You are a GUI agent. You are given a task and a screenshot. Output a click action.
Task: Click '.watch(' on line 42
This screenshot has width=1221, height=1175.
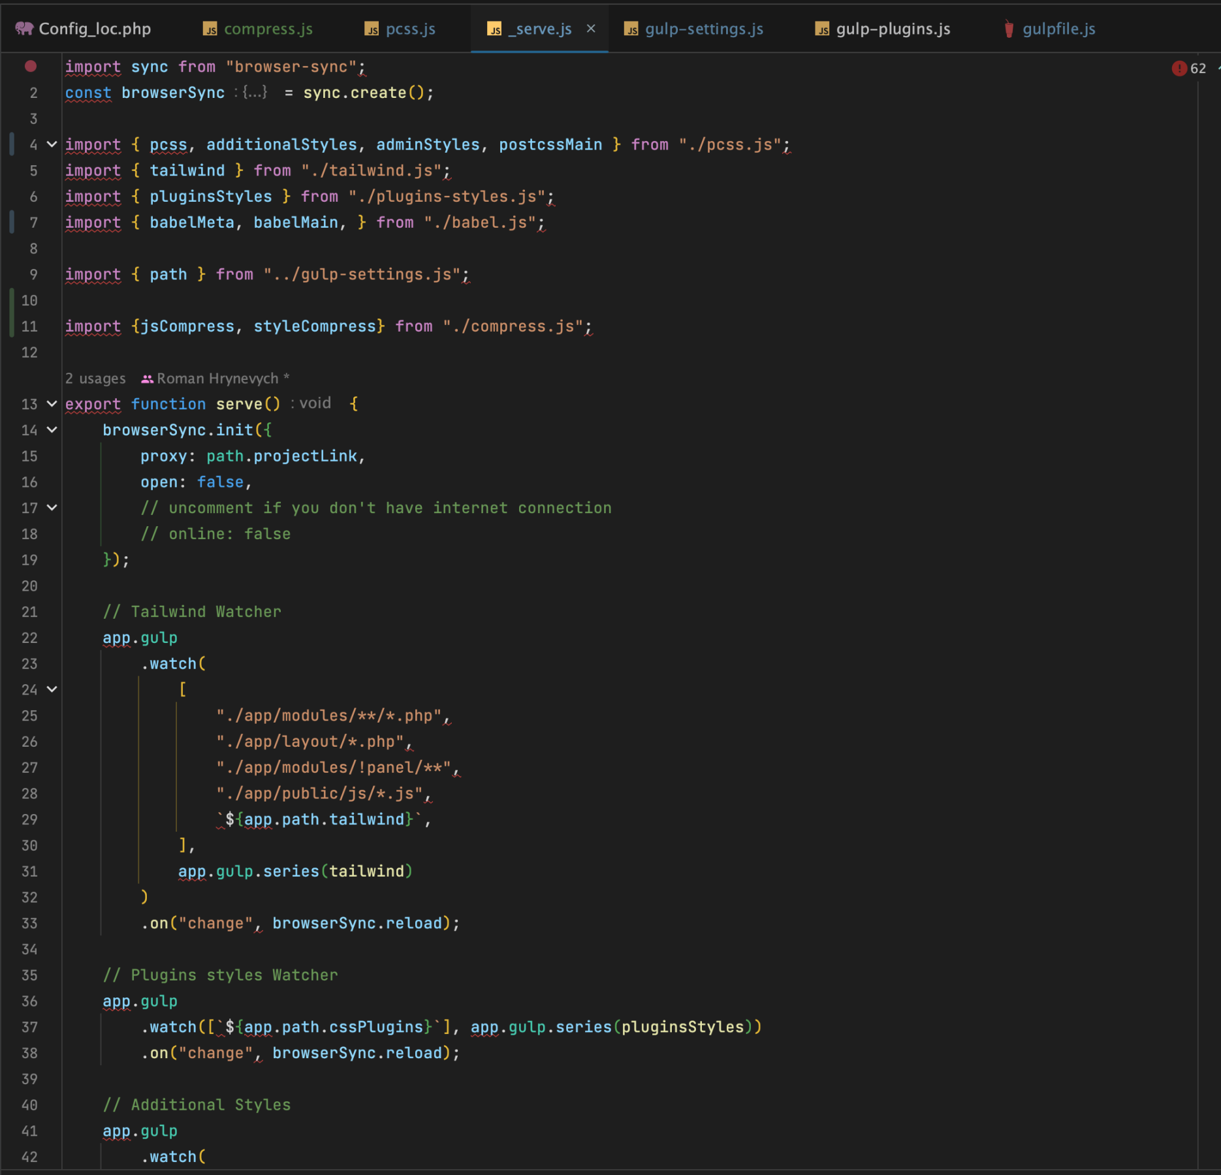coord(173,1157)
